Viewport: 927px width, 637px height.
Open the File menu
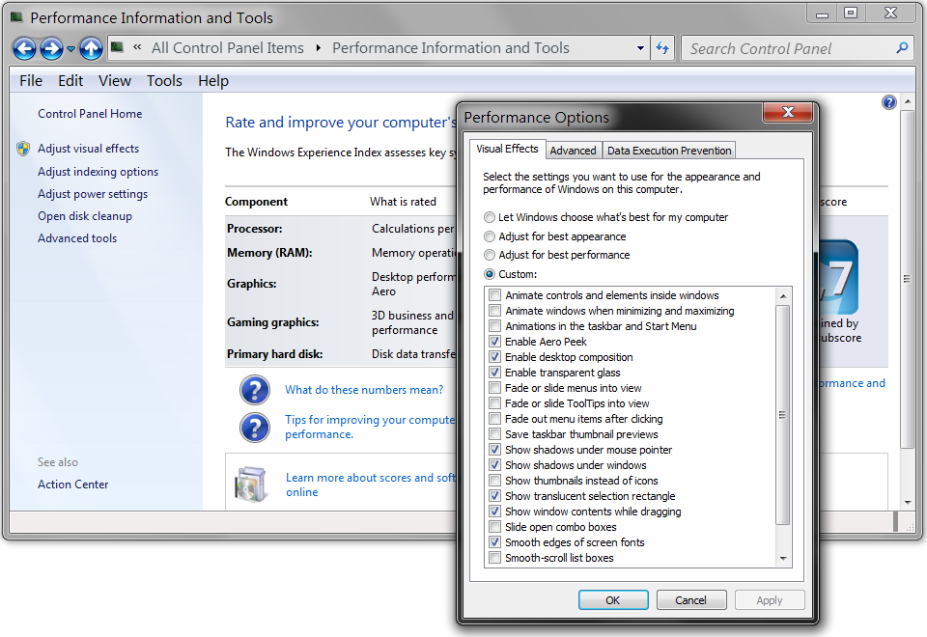(31, 80)
